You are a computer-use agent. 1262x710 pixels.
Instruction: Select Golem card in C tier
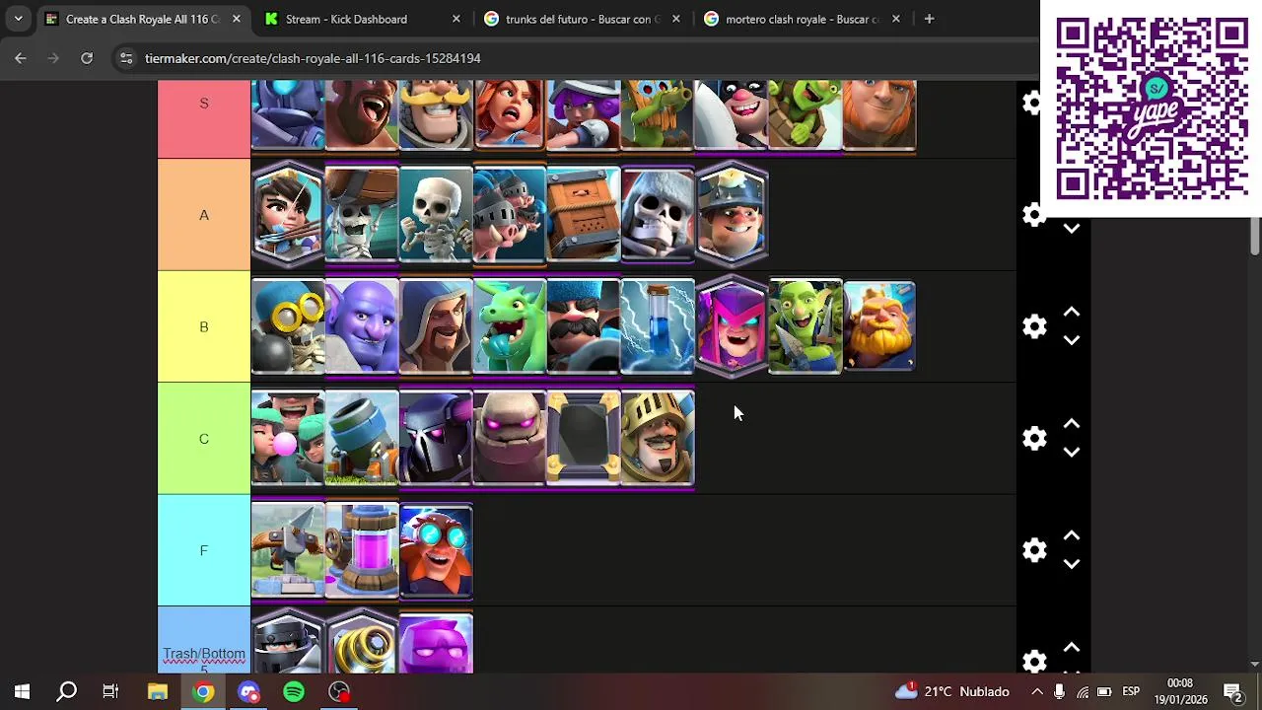pos(510,439)
